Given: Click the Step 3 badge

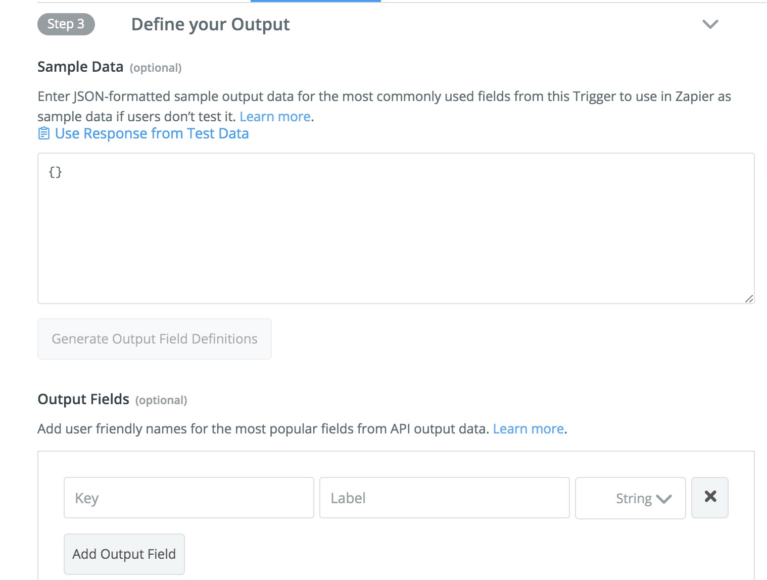Looking at the screenshot, I should [66, 24].
